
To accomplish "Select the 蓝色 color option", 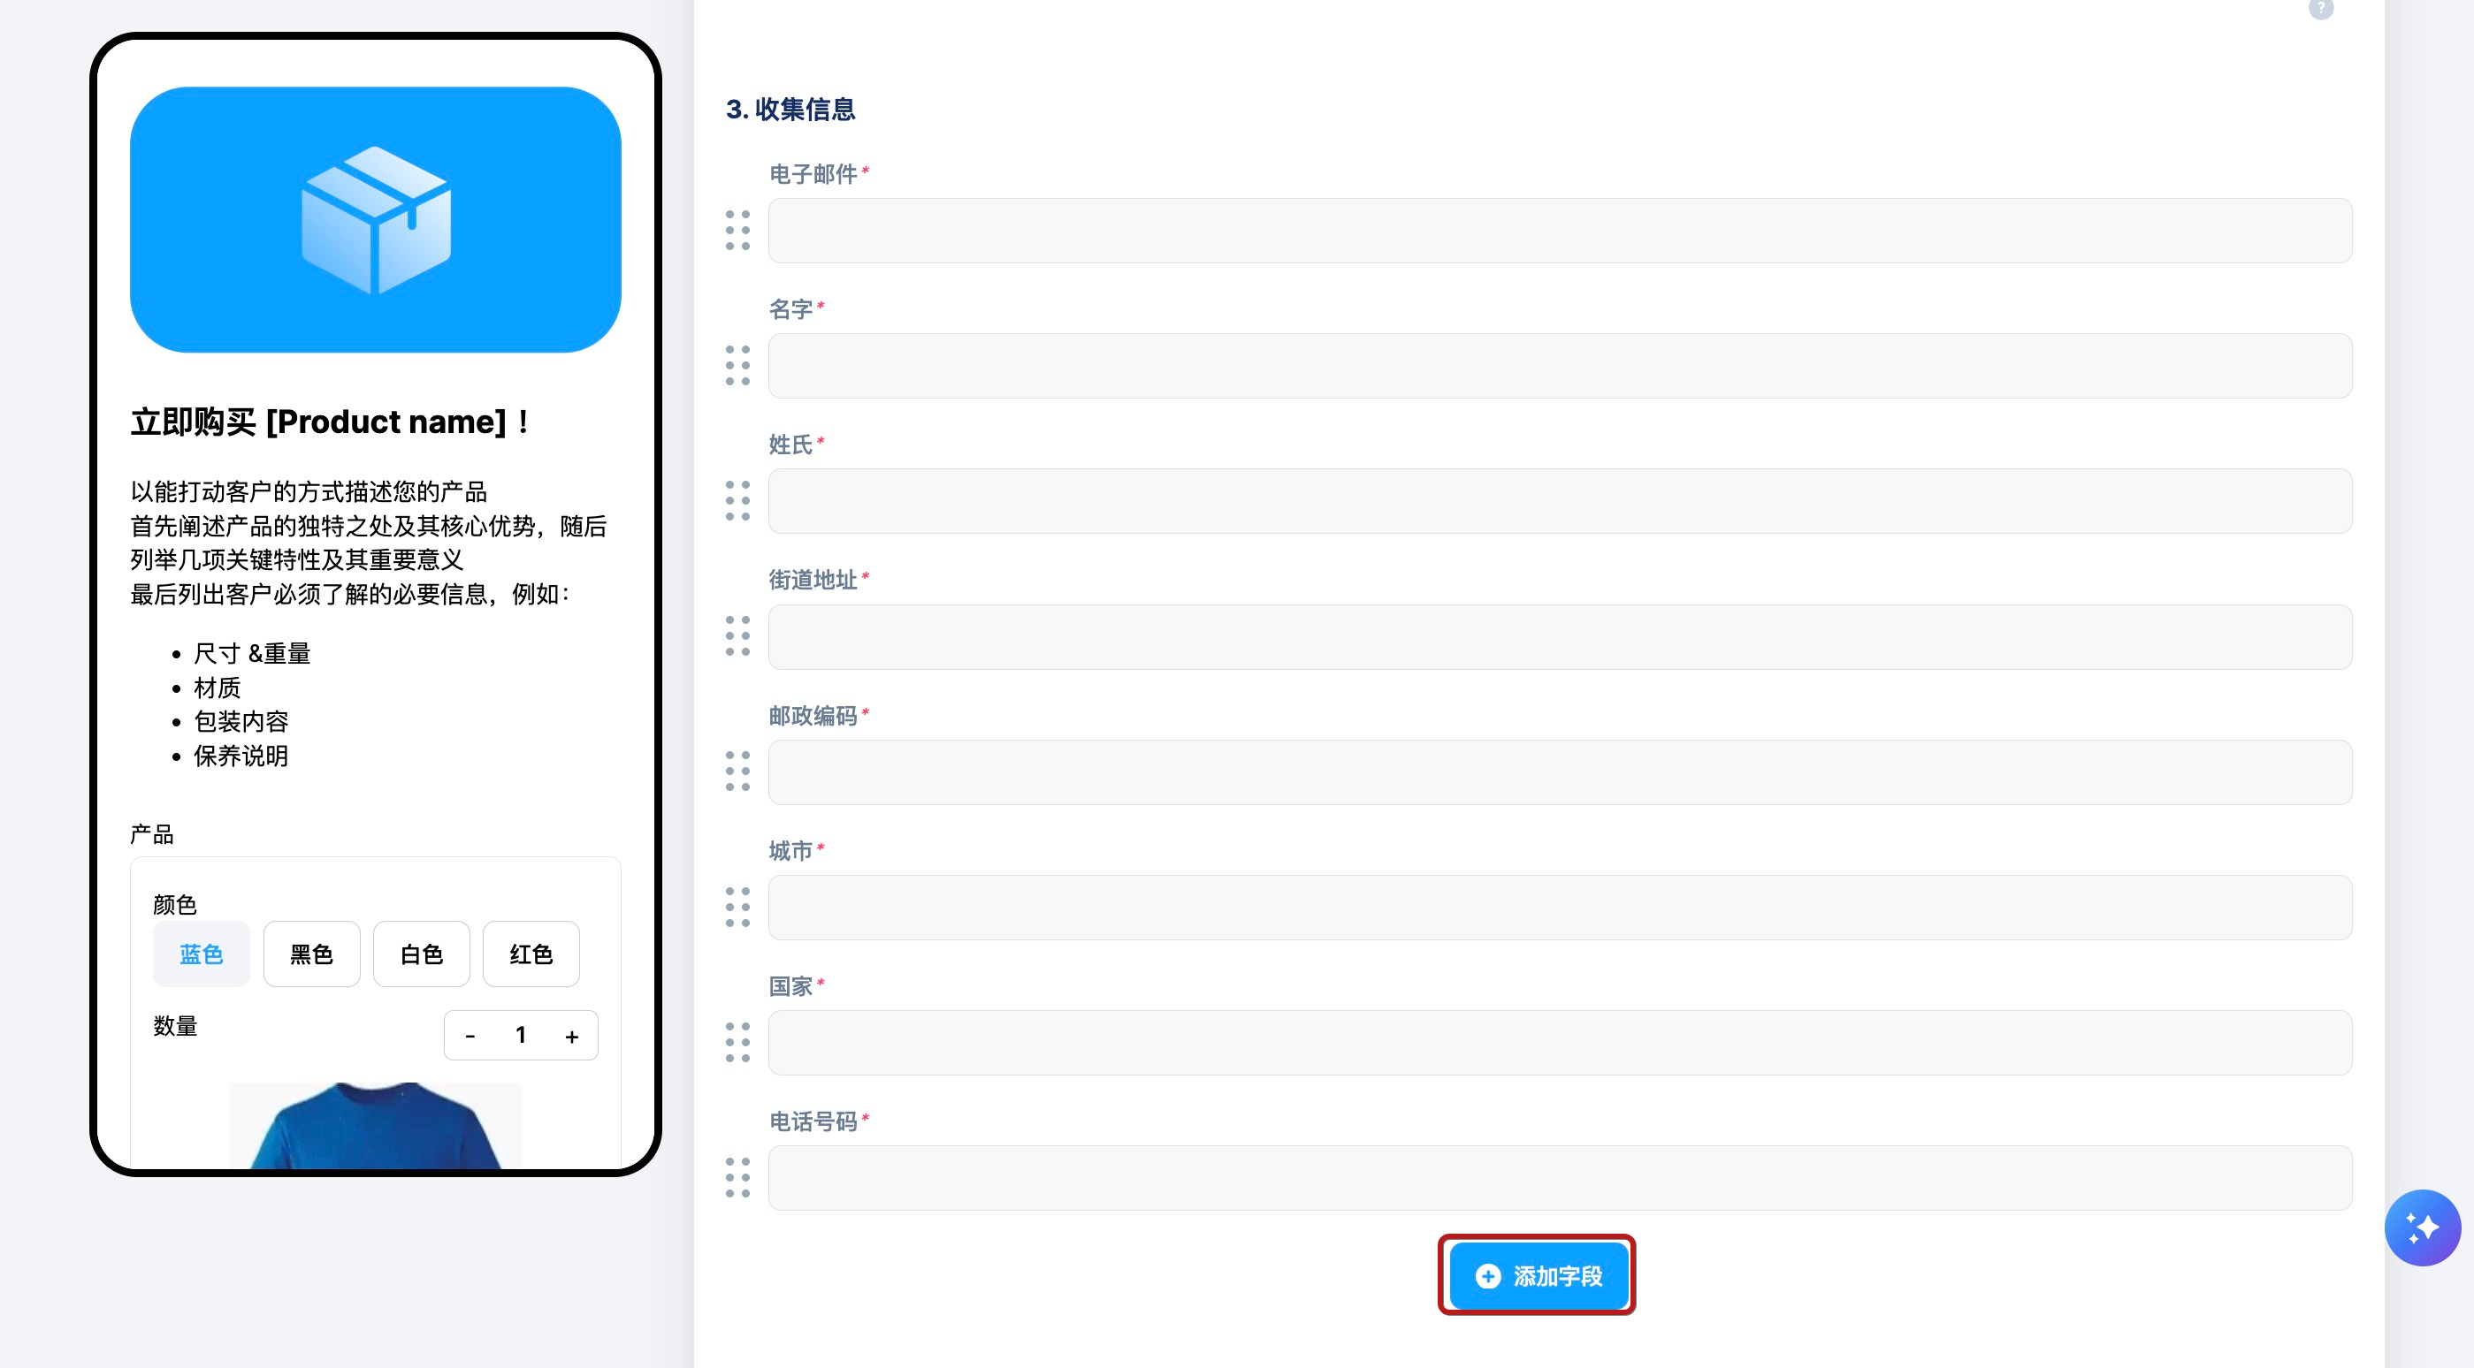I will [x=201, y=954].
